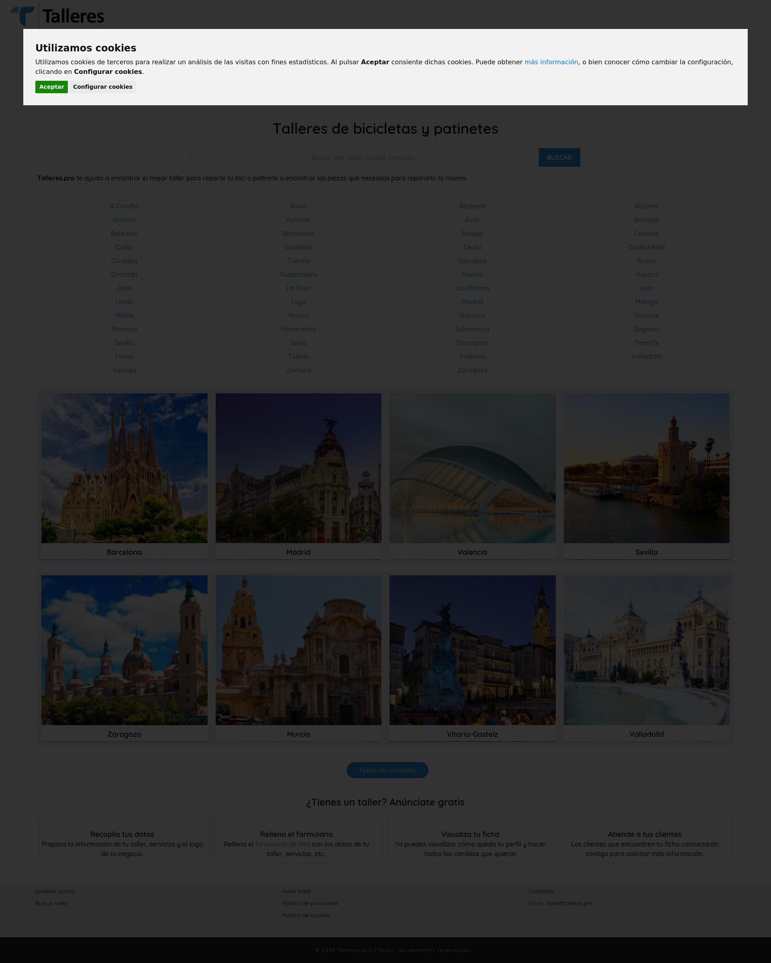Image resolution: width=771 pixels, height=963 pixels.
Task: Open the León link
Action: point(646,288)
